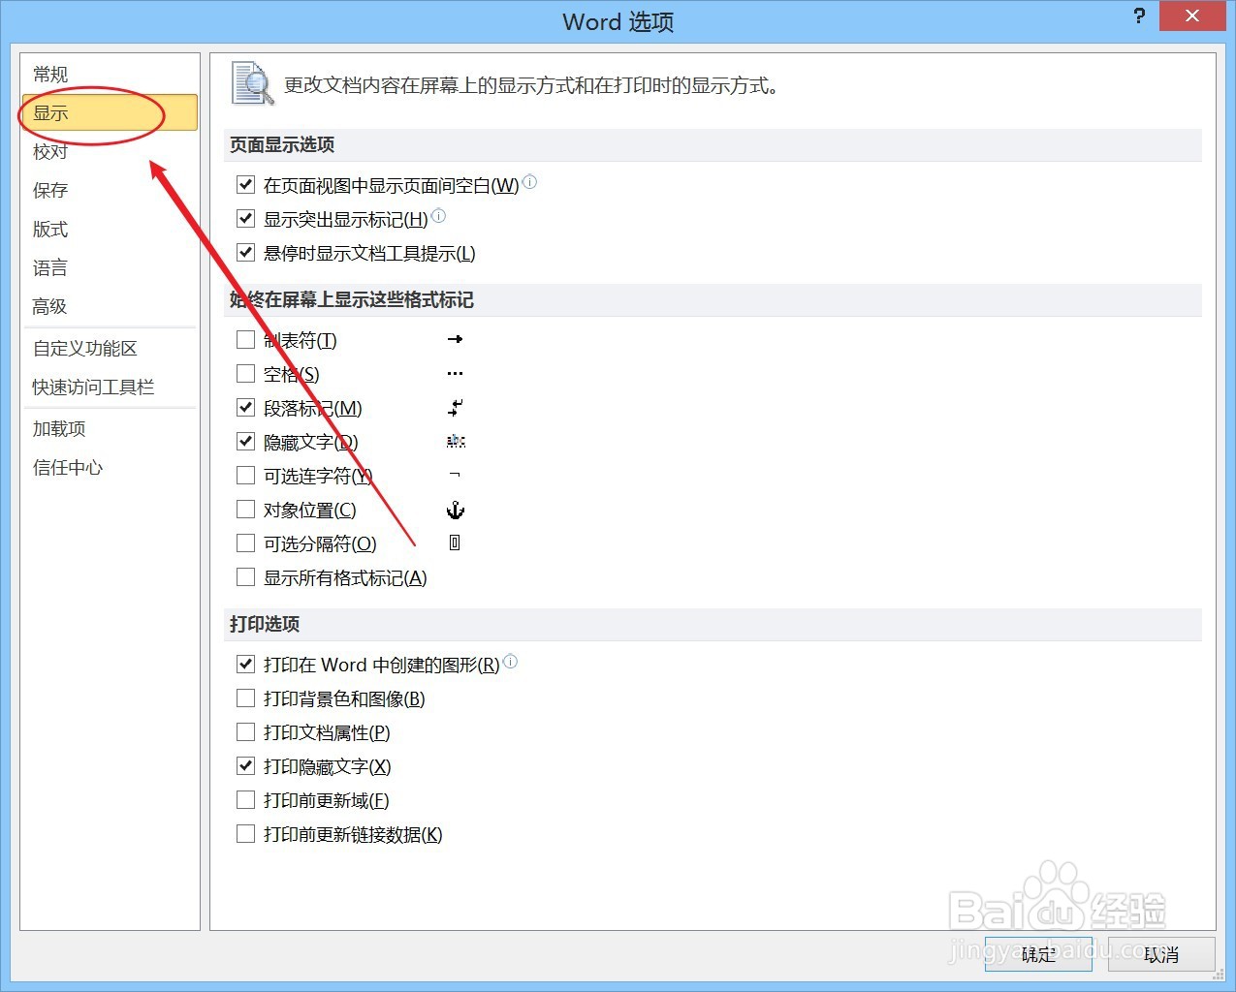
Task: 启用"打印背景色和图像"选项
Action: 245,697
